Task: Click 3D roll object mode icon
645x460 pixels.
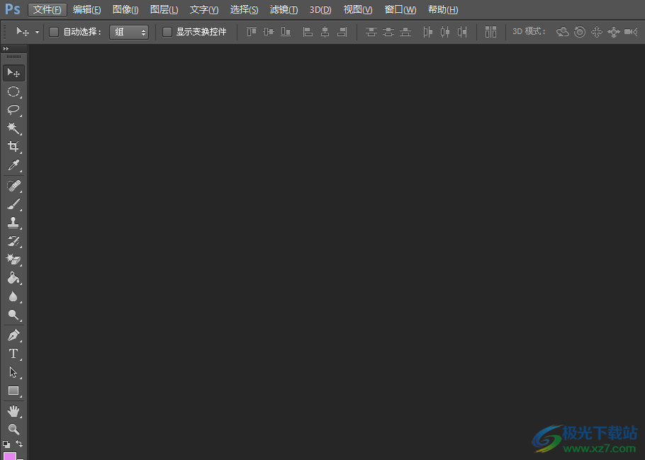Action: point(580,32)
